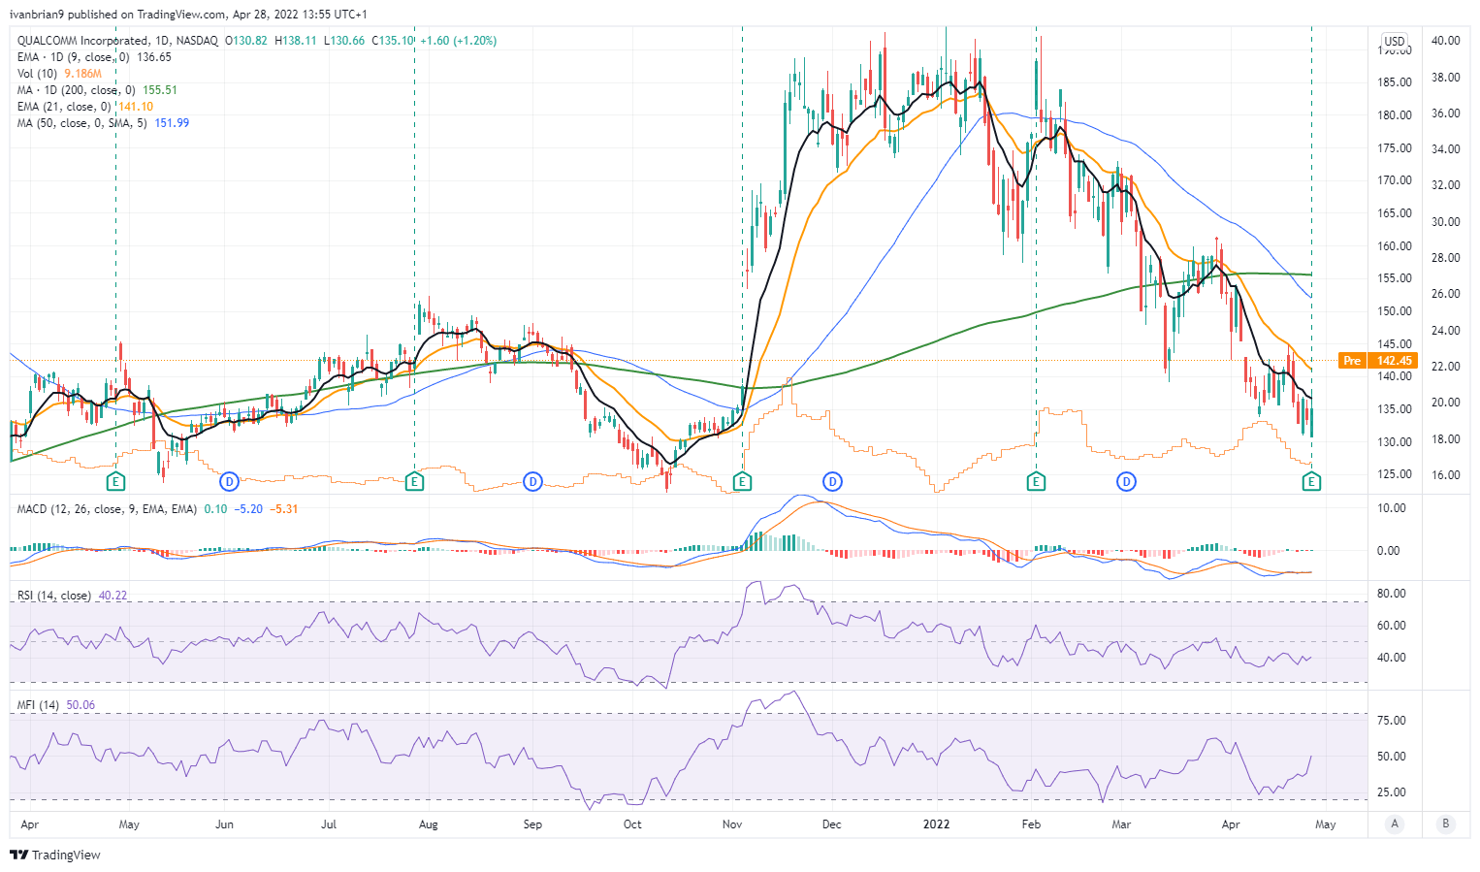Click the low price value L130.66
This screenshot has height=872, width=1480.
[x=345, y=41]
